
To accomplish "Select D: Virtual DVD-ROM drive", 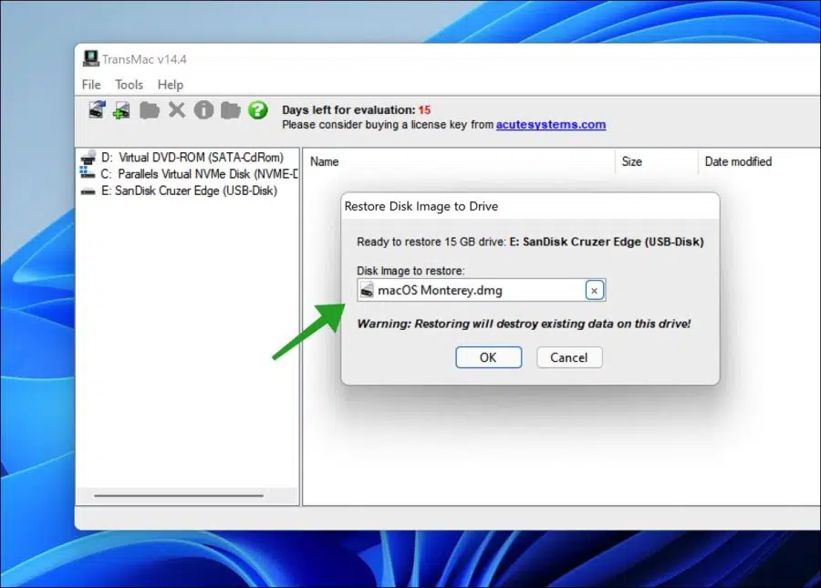I will [183, 157].
